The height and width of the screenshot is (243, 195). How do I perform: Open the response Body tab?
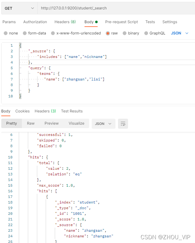tap(6, 111)
